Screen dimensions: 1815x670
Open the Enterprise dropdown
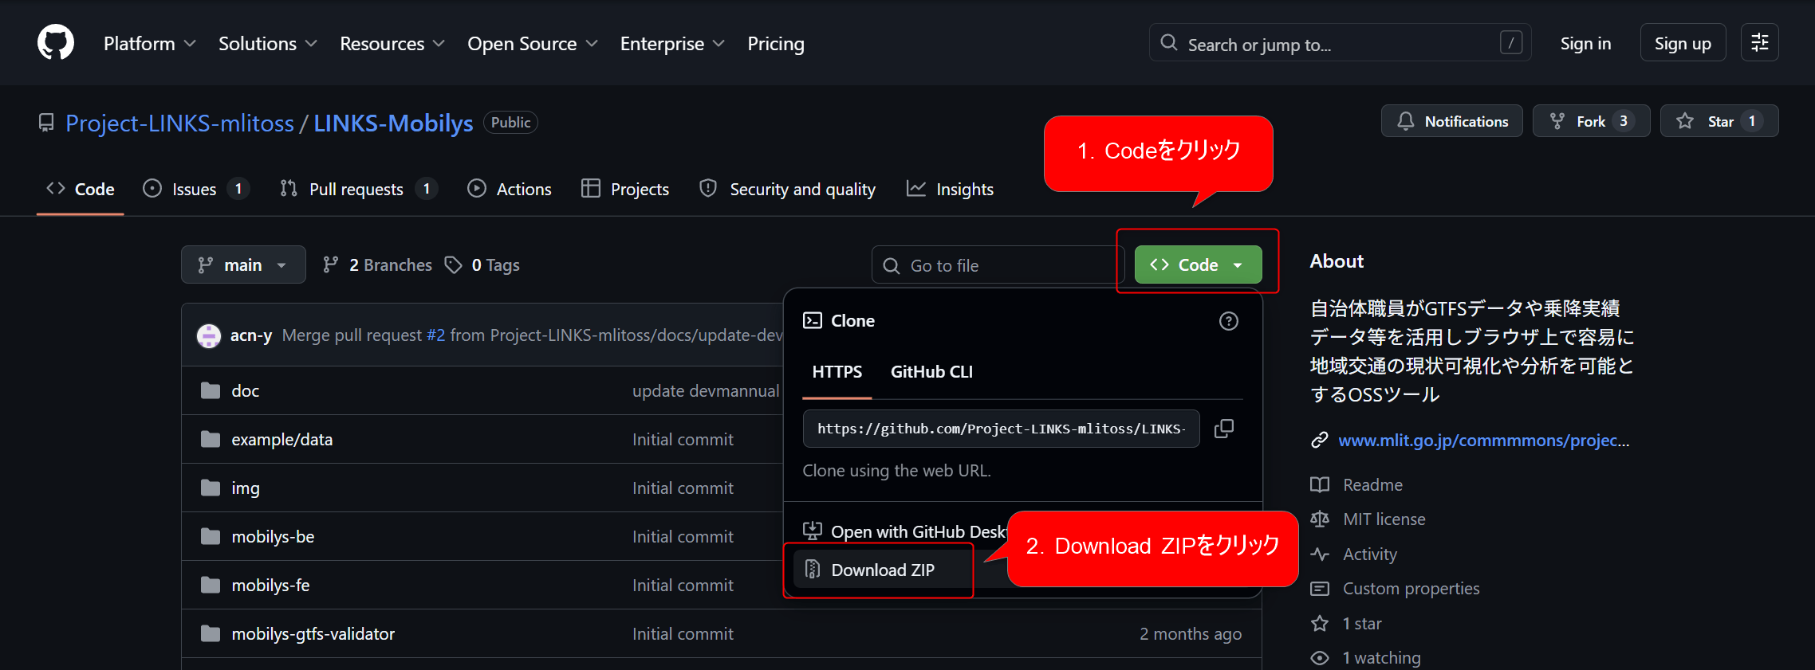(x=672, y=44)
